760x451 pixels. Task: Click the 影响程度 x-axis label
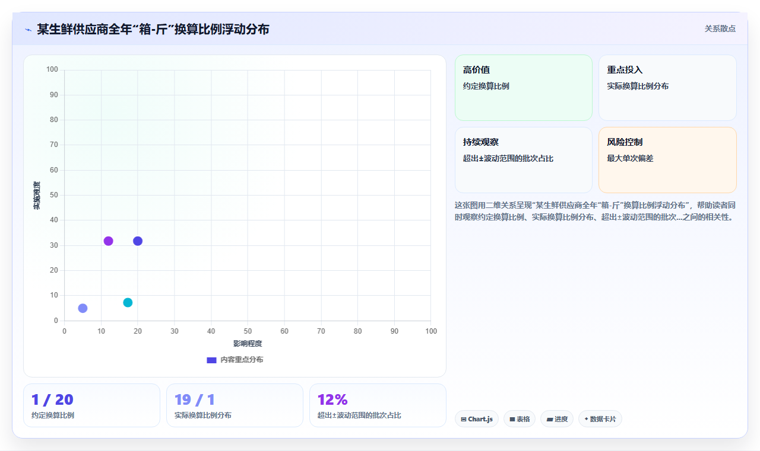[x=248, y=344]
